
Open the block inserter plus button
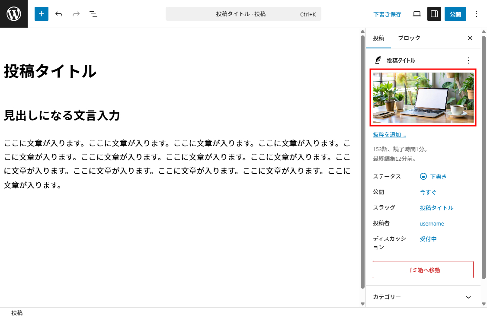(x=42, y=14)
